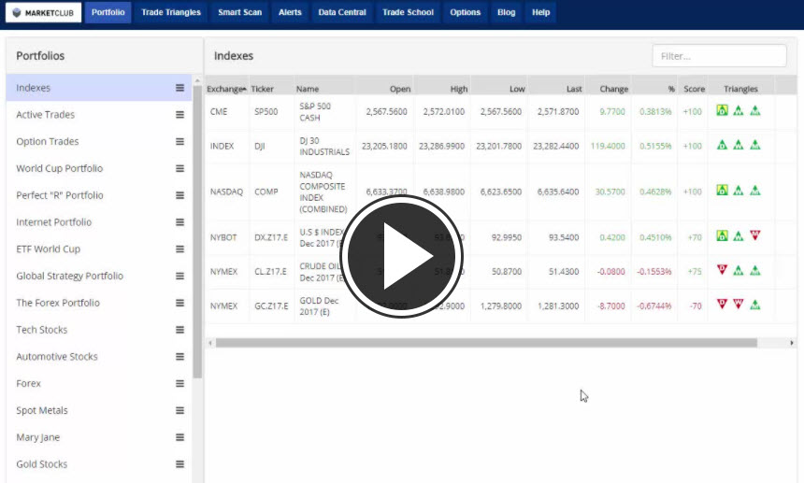The height and width of the screenshot is (483, 804).
Task: Sort by Exchange column header
Action: [226, 89]
